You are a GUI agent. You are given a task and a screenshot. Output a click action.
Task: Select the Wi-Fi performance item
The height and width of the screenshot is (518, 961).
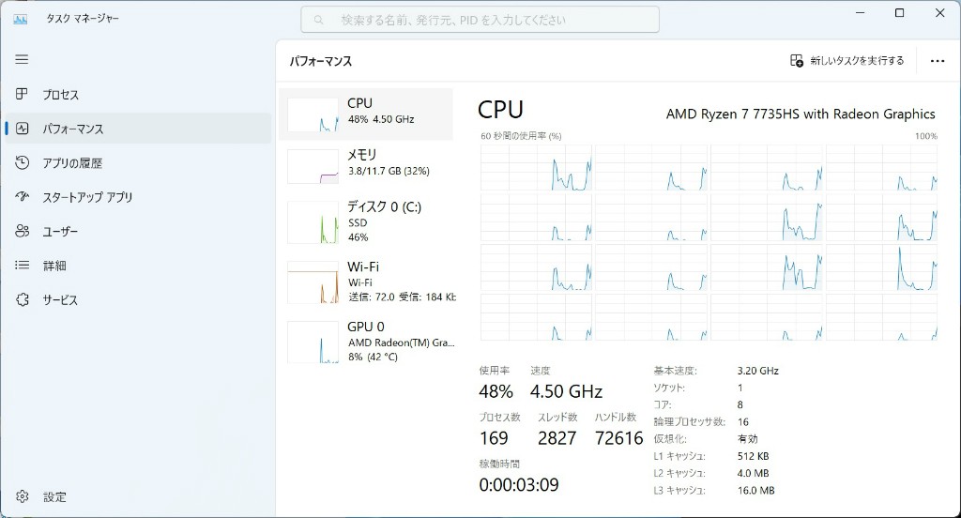pyautogui.click(x=366, y=282)
